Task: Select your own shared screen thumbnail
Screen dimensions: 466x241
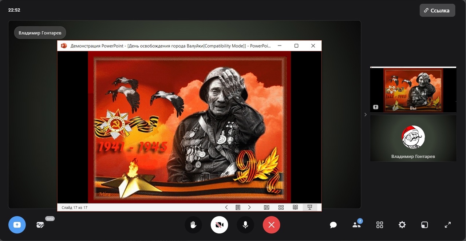Action: [413, 90]
